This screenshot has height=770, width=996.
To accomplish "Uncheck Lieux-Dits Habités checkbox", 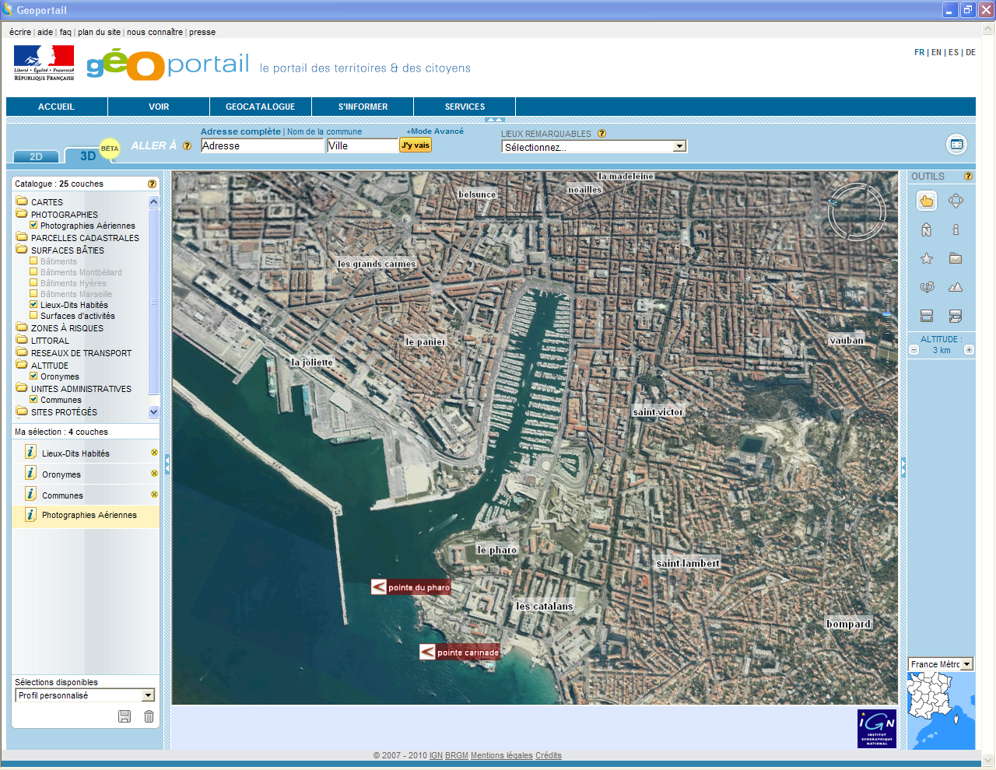I will coord(33,305).
